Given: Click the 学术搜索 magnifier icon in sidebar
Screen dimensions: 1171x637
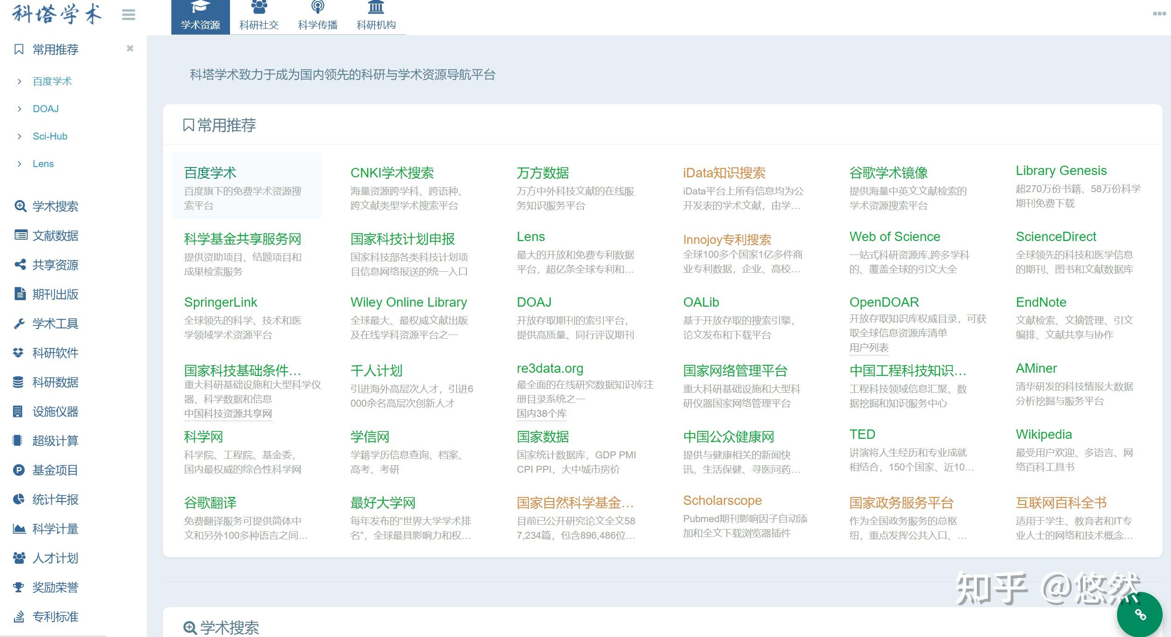Looking at the screenshot, I should click(x=20, y=206).
